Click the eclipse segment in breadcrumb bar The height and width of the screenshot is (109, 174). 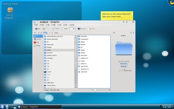pos(56,33)
